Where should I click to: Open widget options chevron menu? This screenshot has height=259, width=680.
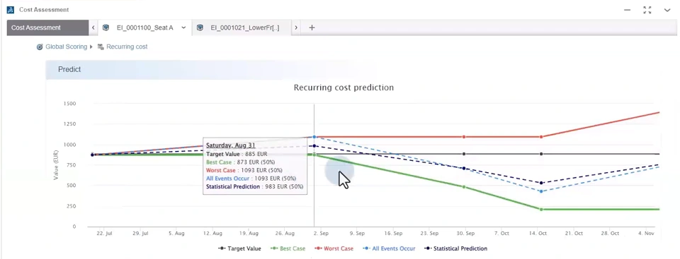point(667,10)
